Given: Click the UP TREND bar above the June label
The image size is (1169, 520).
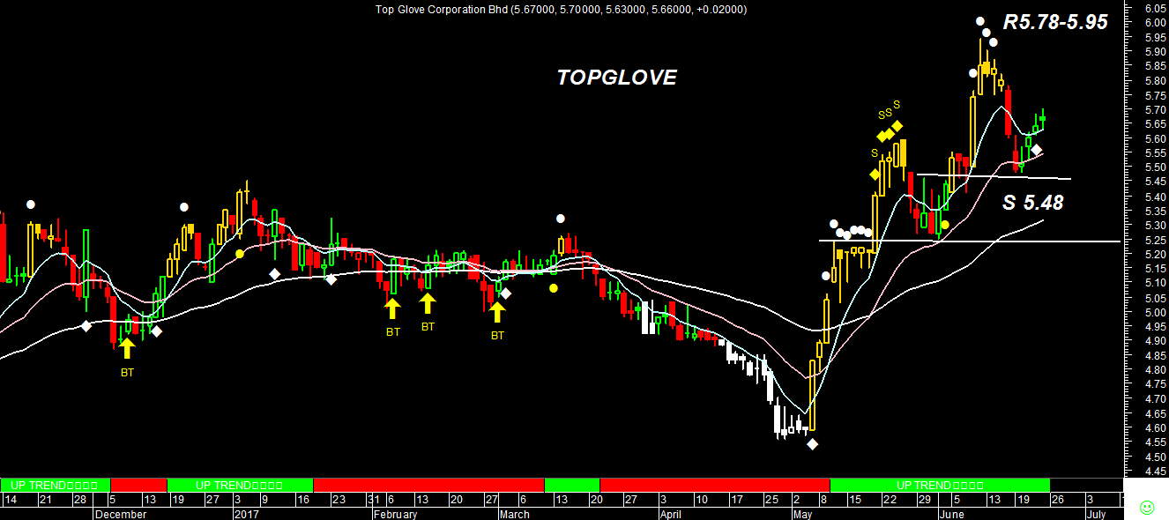Looking at the screenshot, I should tap(940, 485).
